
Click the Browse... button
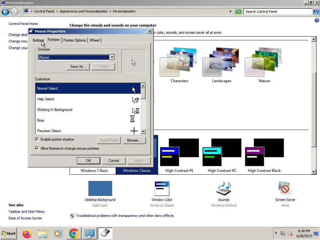tap(134, 140)
